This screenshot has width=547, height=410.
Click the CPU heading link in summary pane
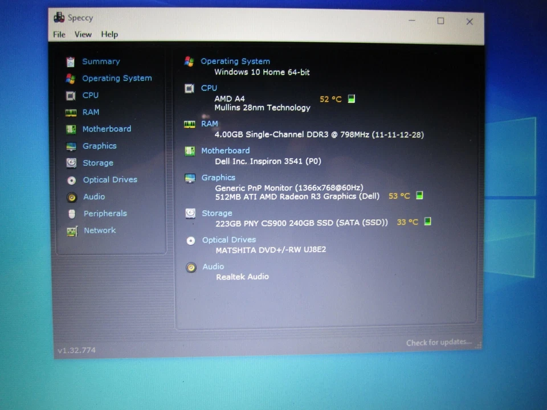click(x=209, y=88)
